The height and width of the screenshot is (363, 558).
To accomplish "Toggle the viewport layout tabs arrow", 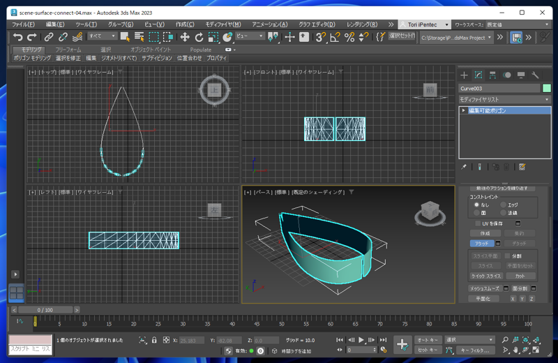I will pyautogui.click(x=15, y=274).
